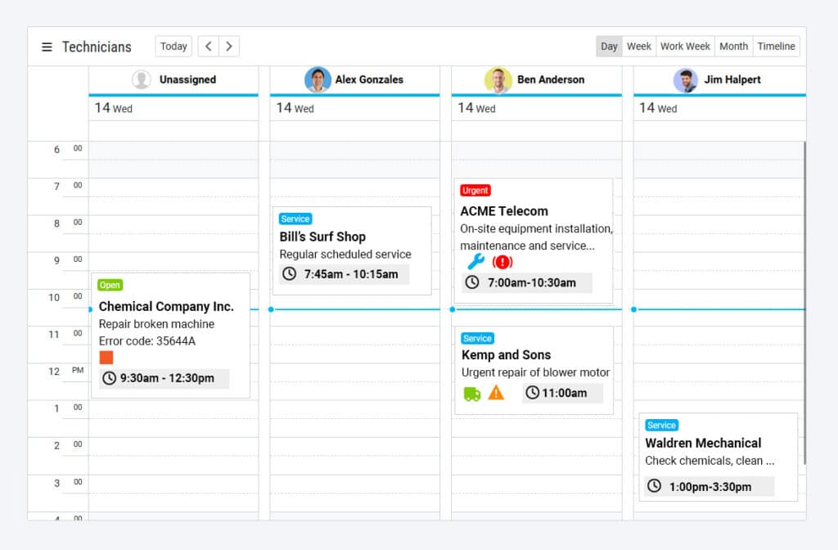Switch to the Week view
Viewport: 838px width, 550px height.
638,46
